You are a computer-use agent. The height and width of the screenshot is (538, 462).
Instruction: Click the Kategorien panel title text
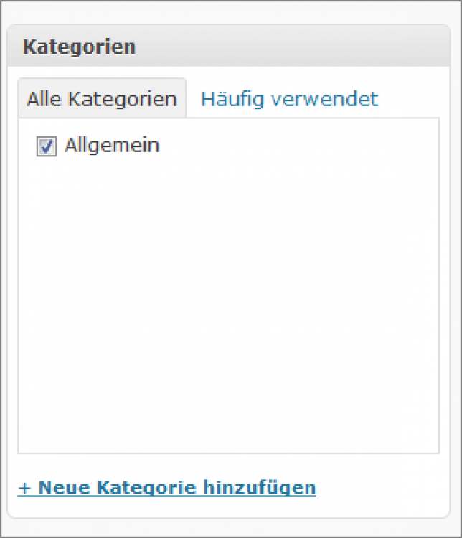pyautogui.click(x=79, y=47)
